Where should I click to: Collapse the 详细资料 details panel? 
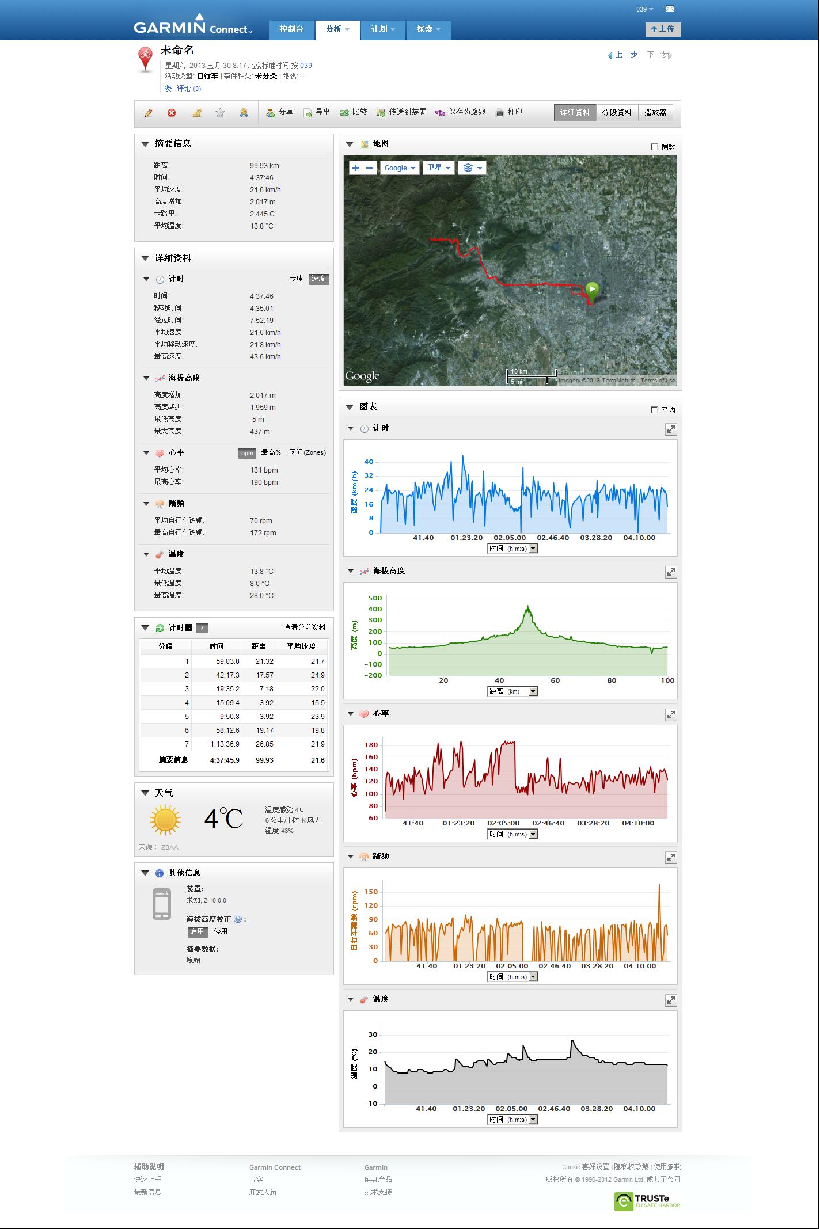pyautogui.click(x=145, y=258)
